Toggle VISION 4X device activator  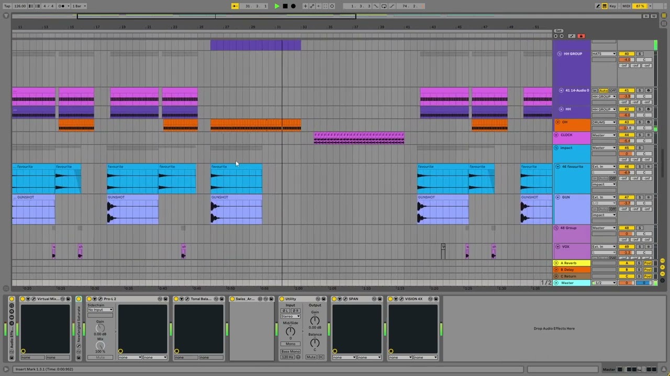[x=390, y=299]
